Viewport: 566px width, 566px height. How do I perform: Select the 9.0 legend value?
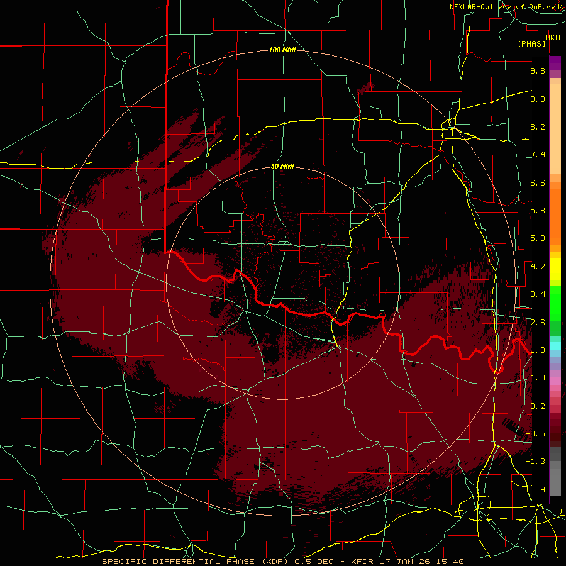[538, 99]
